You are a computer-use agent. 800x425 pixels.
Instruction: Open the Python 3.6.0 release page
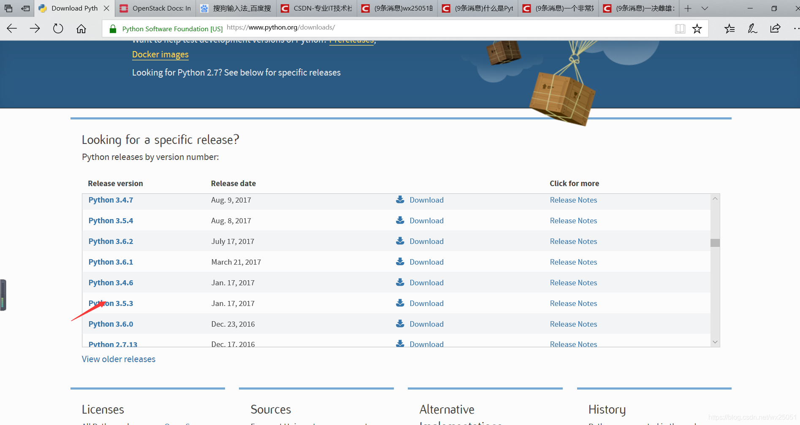coord(111,324)
